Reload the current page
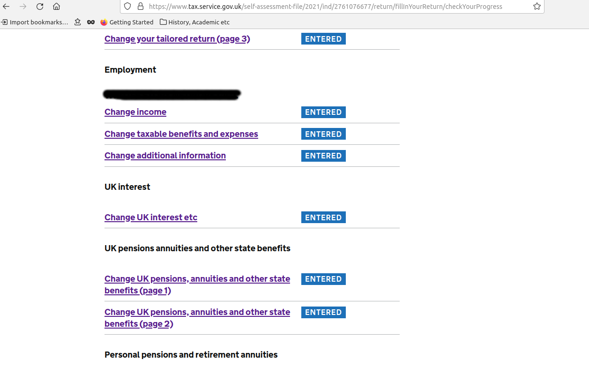Image resolution: width=589 pixels, height=367 pixels. (x=40, y=7)
